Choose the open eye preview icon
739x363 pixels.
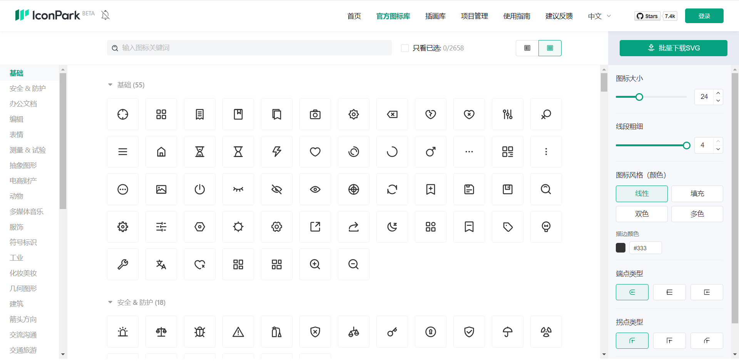coord(315,189)
